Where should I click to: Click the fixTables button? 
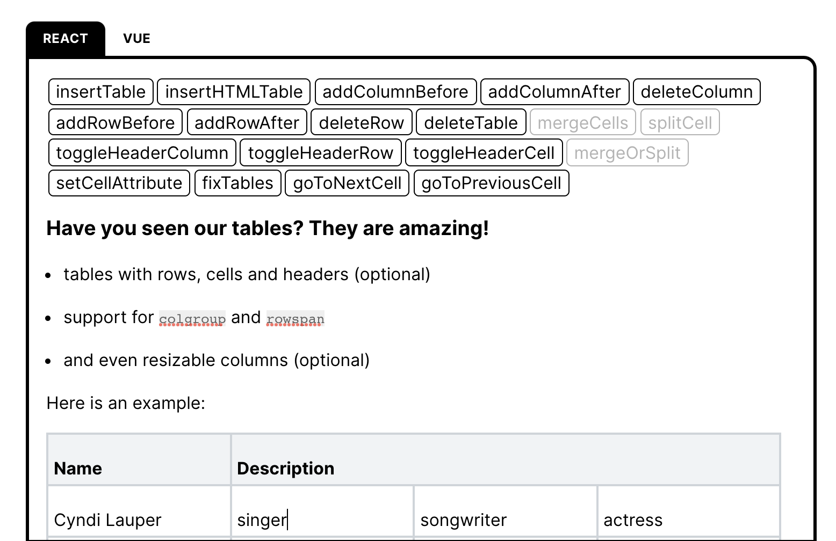[237, 183]
